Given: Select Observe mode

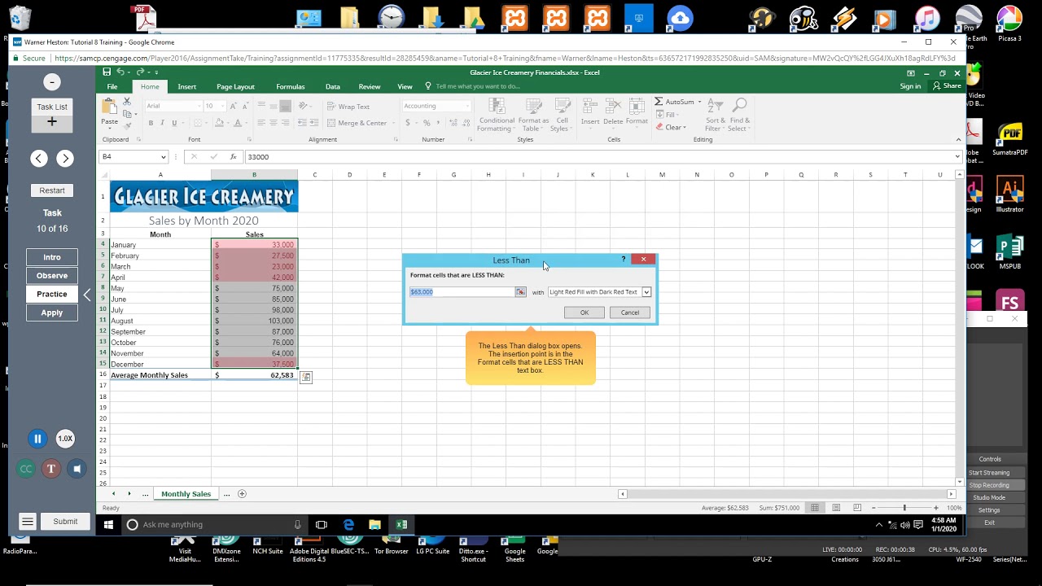Looking at the screenshot, I should click(52, 276).
